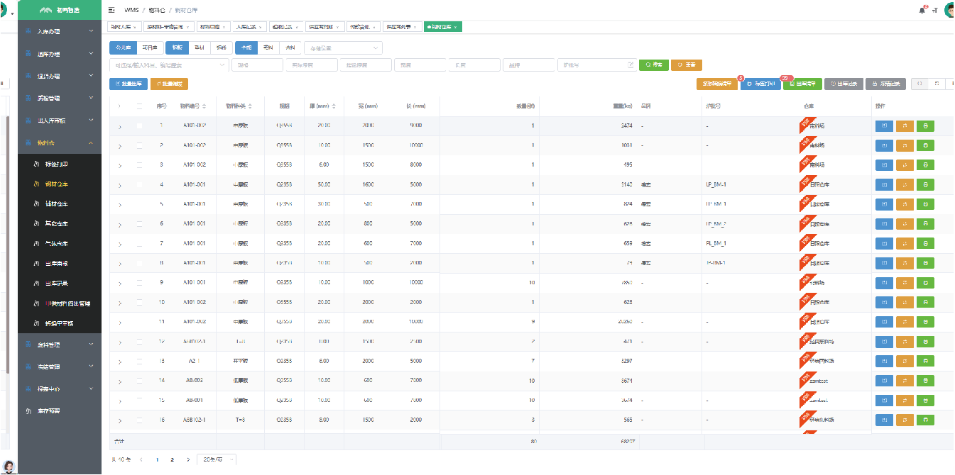
Task: Tick the checkbox for row 2
Action: 139,145
